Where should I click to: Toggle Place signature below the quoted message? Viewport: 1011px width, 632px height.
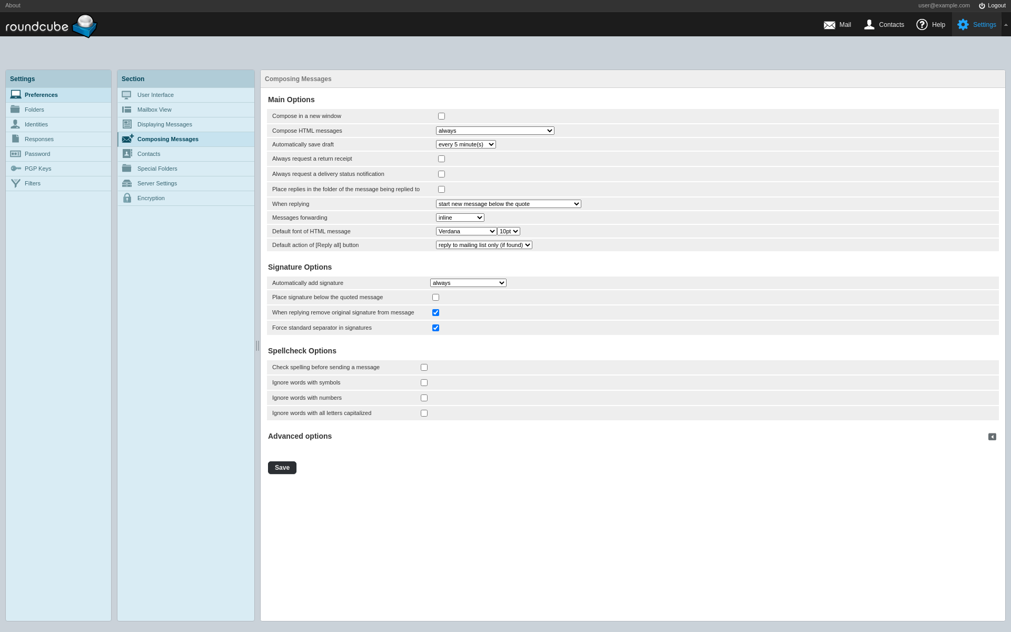(x=435, y=298)
